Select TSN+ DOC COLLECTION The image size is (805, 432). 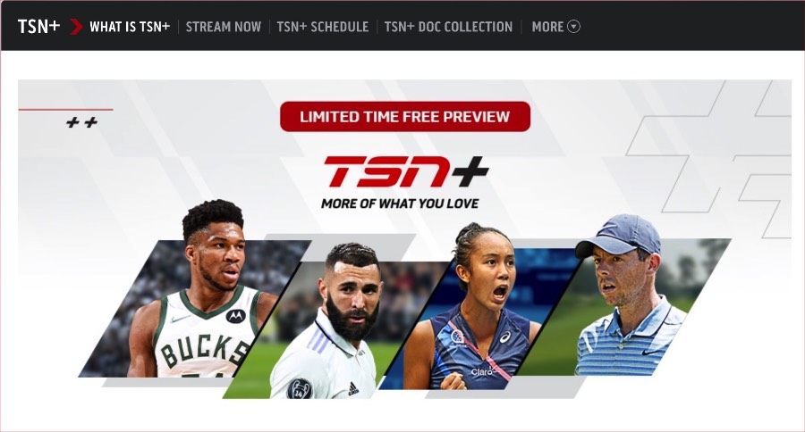(x=448, y=27)
